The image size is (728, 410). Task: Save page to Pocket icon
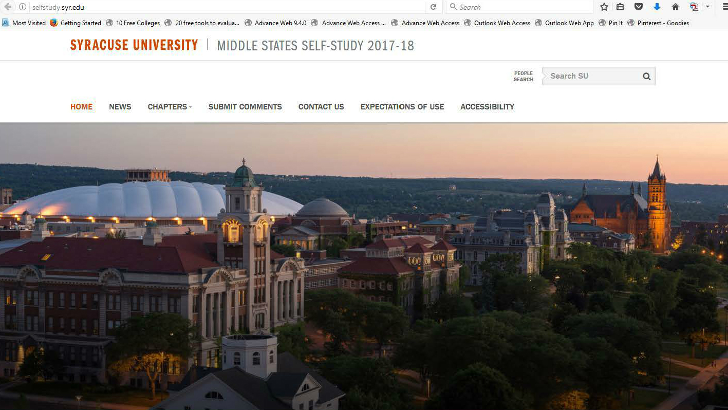pos(639,7)
